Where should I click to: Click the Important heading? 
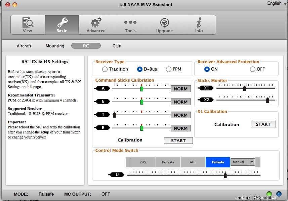(x=17, y=122)
